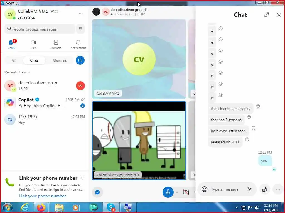Screen dimensions: 285x213
Task: Expand the Chat panel to full view
Action: pyautogui.click(x=266, y=15)
